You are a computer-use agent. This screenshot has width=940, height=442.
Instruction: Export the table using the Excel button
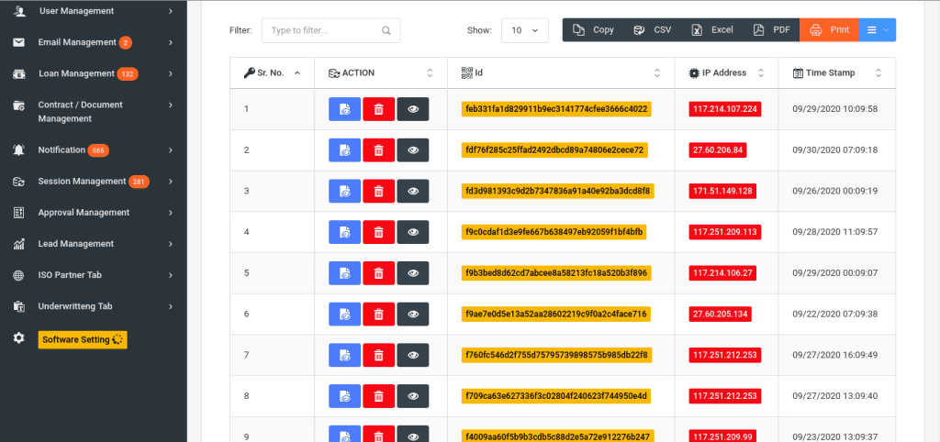(x=712, y=30)
